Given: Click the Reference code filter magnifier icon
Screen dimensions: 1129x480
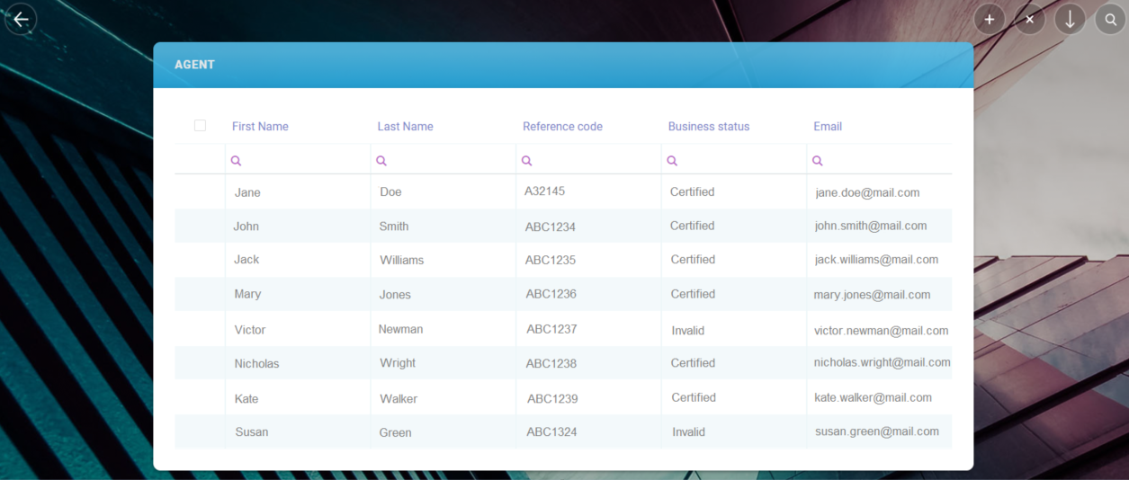Looking at the screenshot, I should [527, 161].
